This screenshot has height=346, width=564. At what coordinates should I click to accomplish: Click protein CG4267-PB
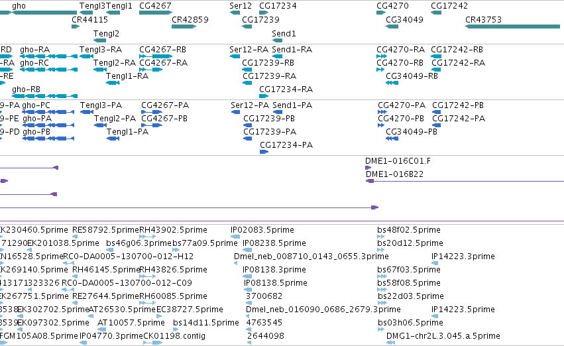click(x=164, y=119)
